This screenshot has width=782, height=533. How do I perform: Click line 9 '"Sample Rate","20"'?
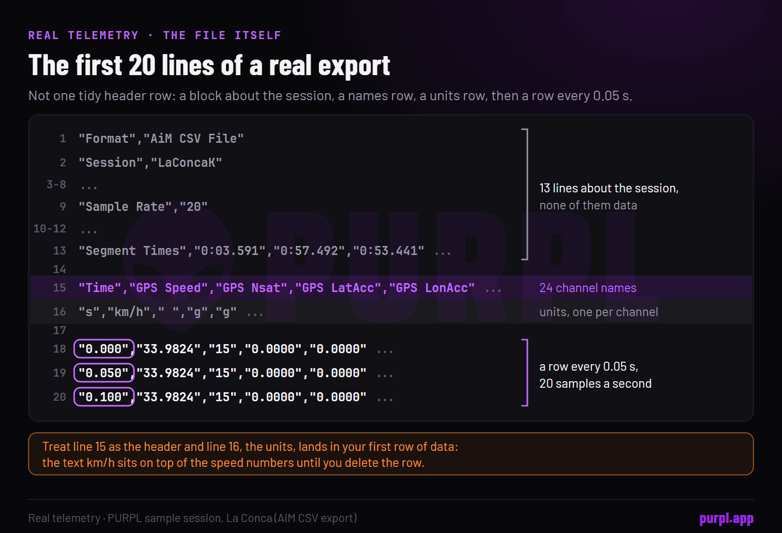coord(143,206)
